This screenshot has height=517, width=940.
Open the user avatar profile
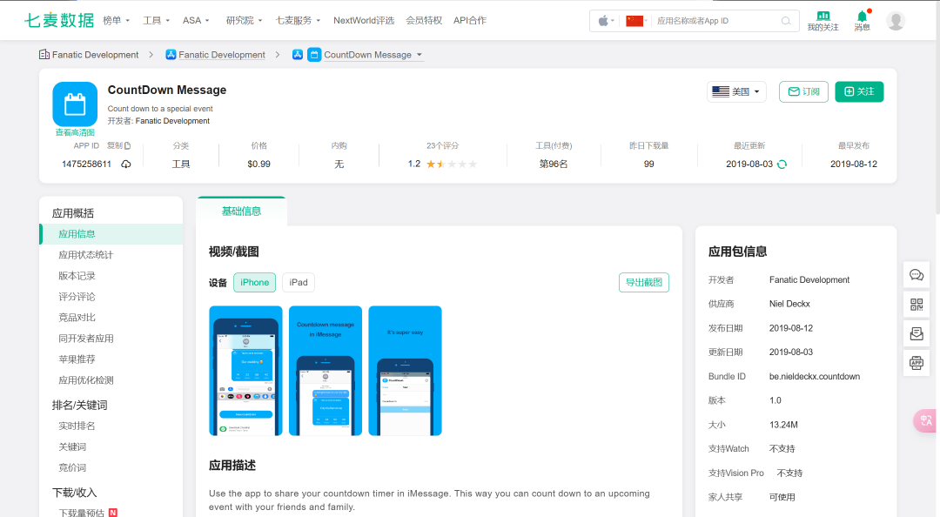point(896,21)
